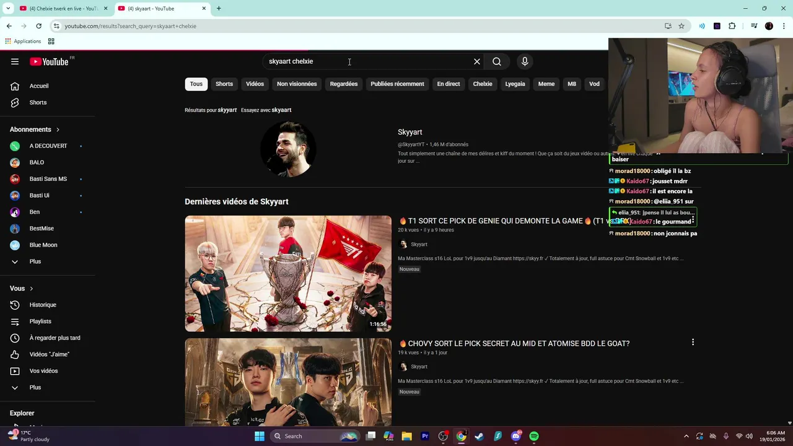Viewport: 793px width, 446px height.
Task: Open the Chrome tab search dropdown
Action: coord(8,9)
